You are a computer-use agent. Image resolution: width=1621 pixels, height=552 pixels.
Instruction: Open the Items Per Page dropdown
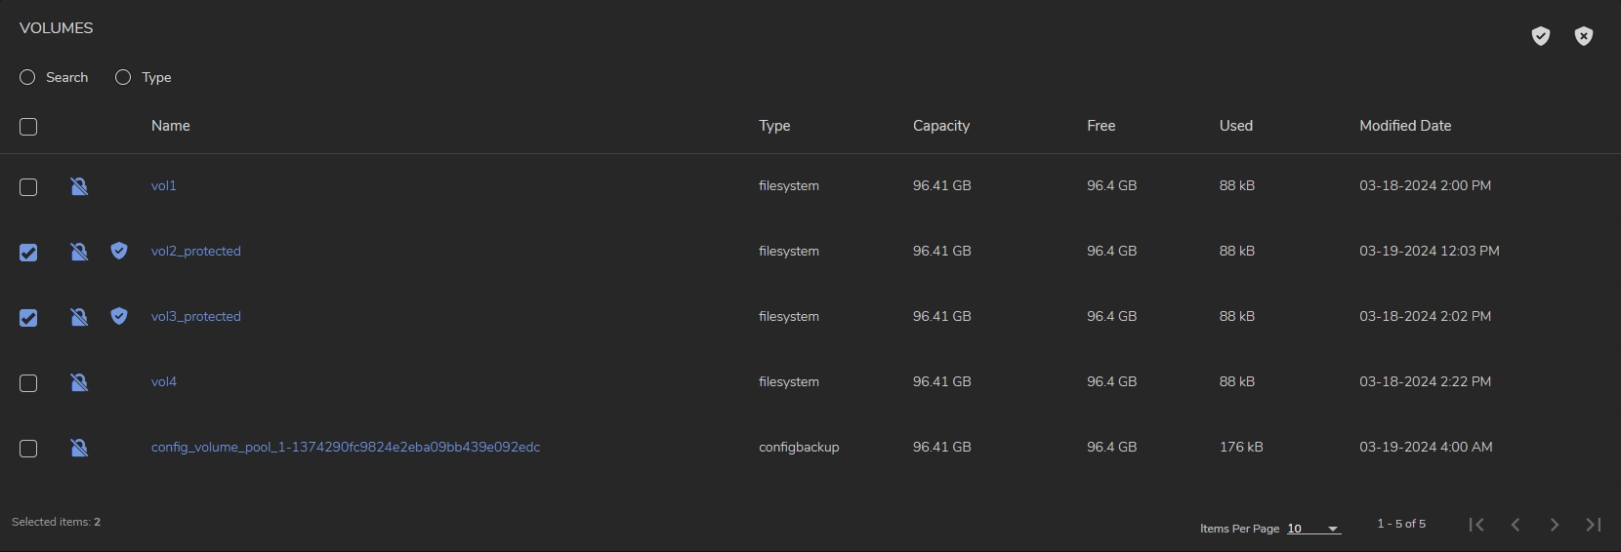(1312, 529)
